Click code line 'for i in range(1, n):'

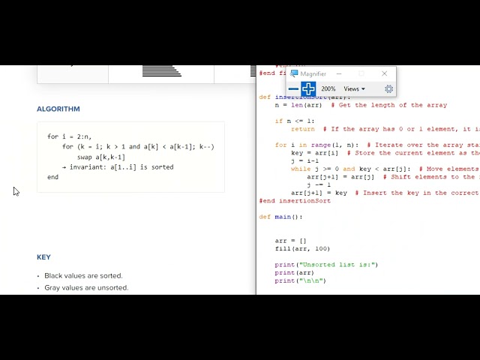click(x=316, y=145)
